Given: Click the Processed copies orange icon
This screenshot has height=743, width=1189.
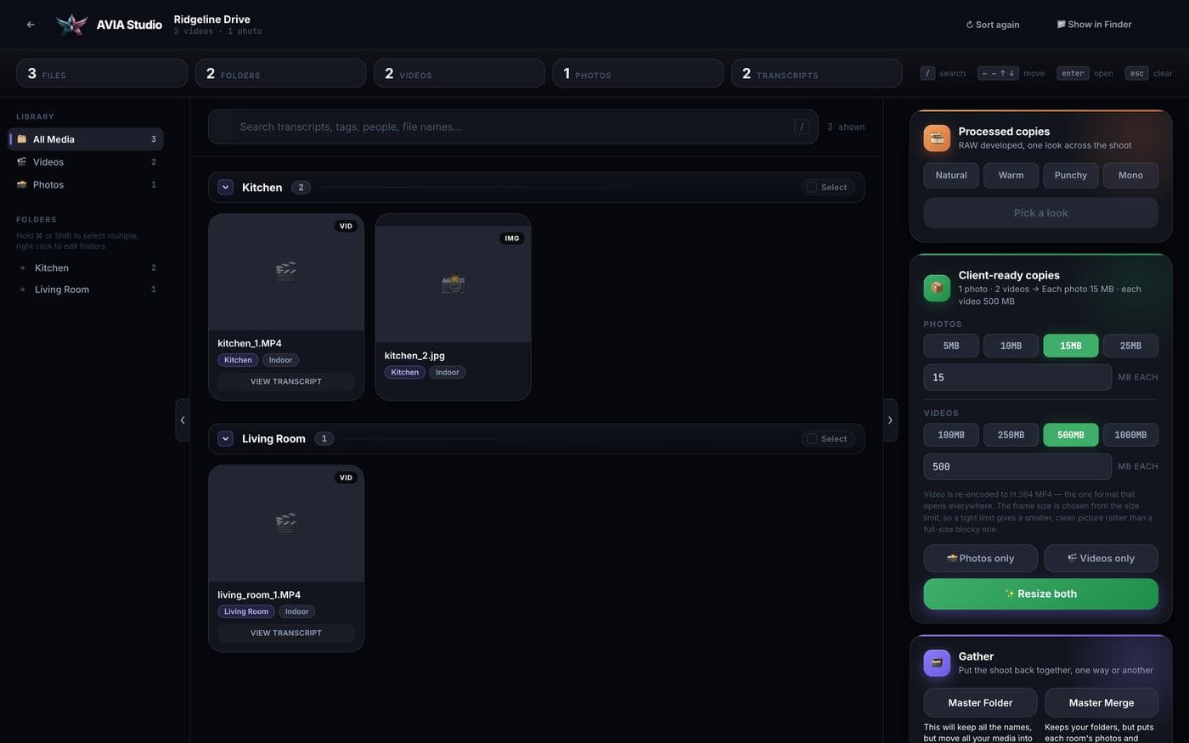Looking at the screenshot, I should pyautogui.click(x=937, y=138).
